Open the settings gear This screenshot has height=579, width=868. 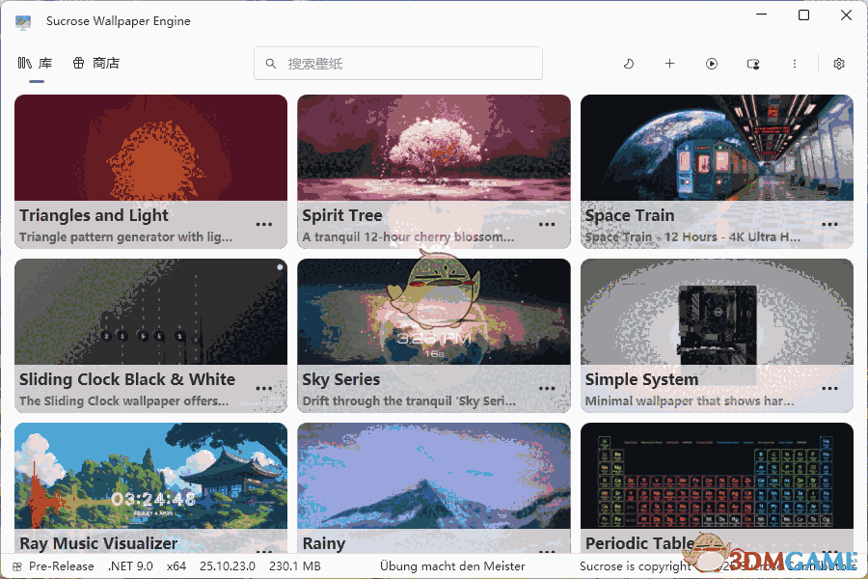click(838, 63)
